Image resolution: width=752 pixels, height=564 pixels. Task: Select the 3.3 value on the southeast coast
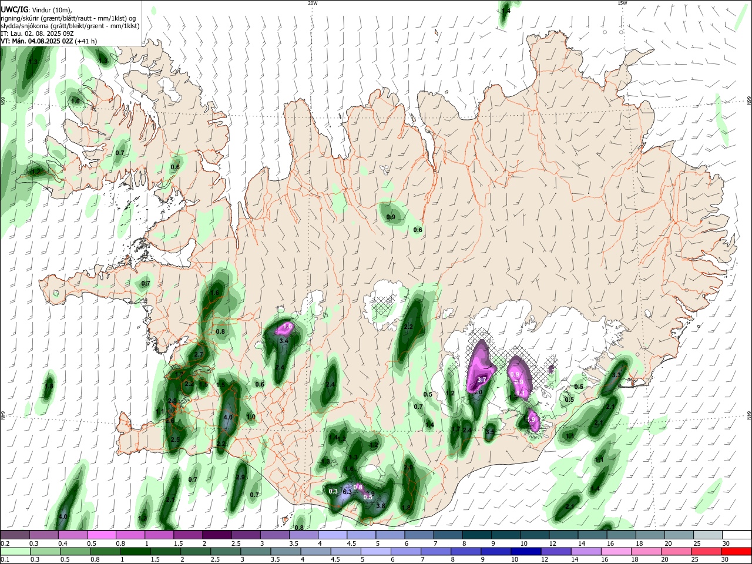pos(616,375)
